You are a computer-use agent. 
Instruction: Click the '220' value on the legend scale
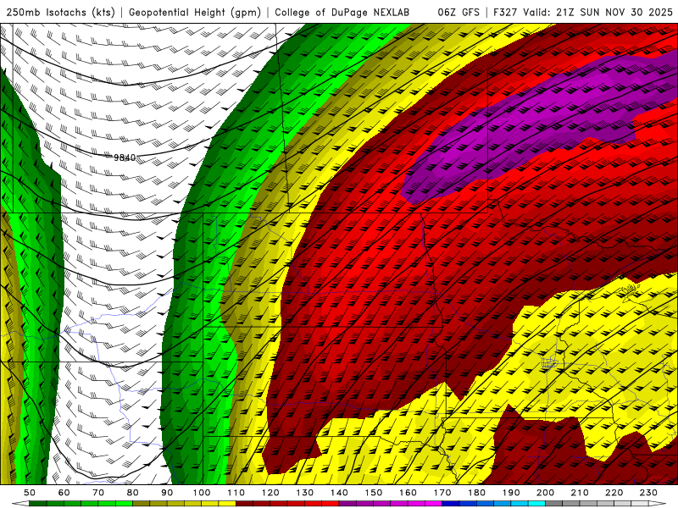pos(614,493)
